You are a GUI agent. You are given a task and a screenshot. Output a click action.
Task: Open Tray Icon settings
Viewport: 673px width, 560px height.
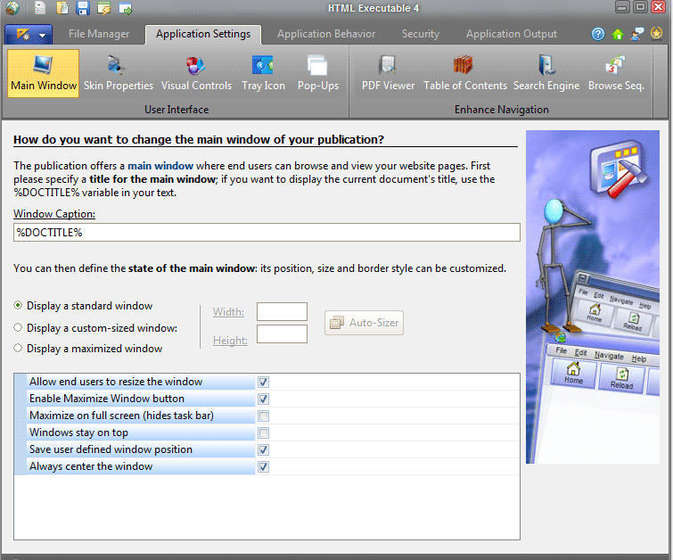point(263,73)
